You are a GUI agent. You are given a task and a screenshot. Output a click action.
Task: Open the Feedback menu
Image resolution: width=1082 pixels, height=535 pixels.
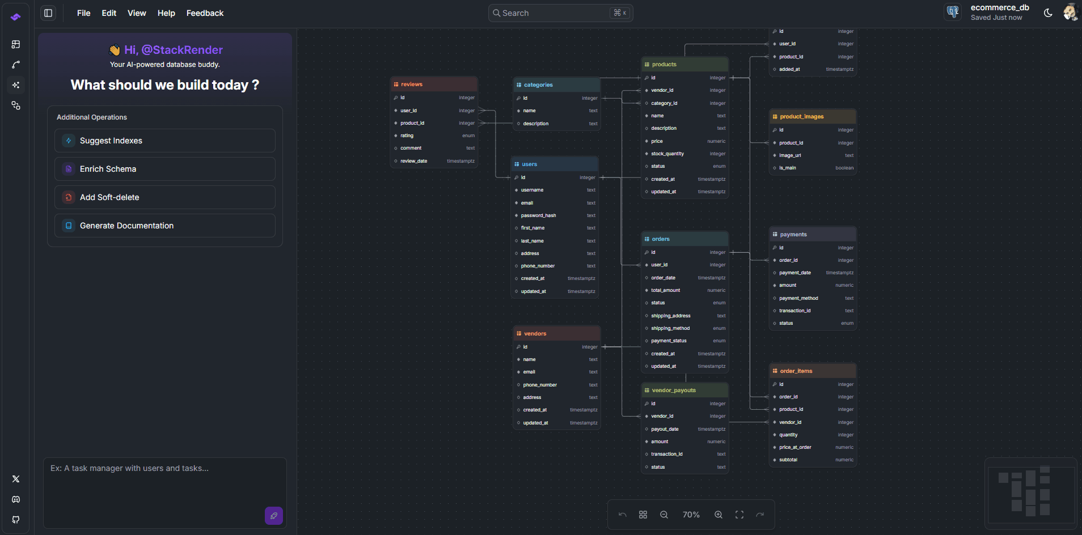click(x=205, y=12)
